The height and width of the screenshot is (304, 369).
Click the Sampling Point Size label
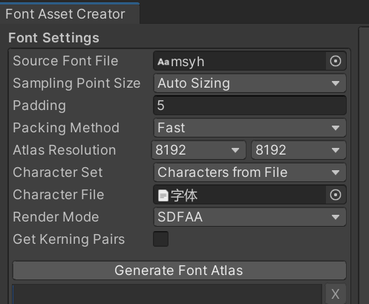pos(76,83)
